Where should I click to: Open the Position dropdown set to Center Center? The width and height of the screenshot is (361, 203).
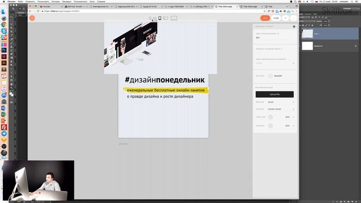(x=281, y=109)
